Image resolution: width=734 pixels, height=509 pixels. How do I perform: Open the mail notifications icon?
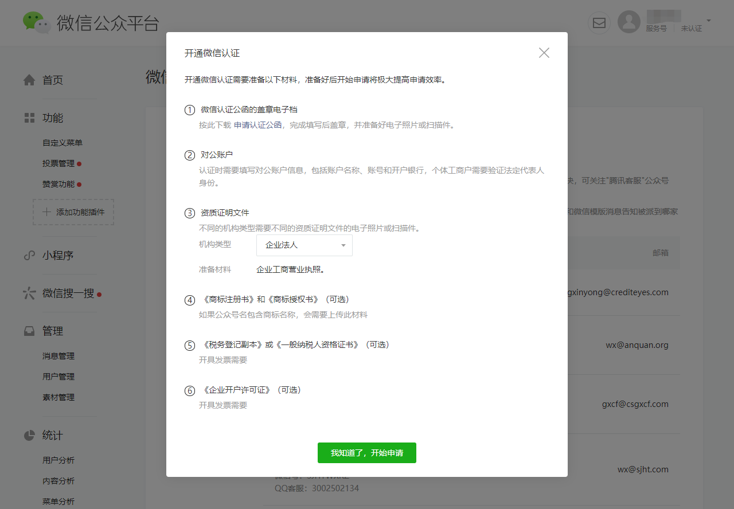point(599,23)
